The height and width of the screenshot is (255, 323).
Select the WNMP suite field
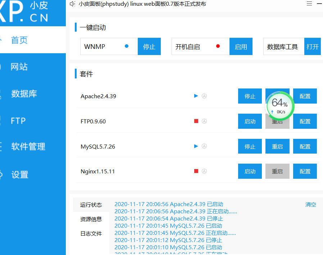click(109, 46)
